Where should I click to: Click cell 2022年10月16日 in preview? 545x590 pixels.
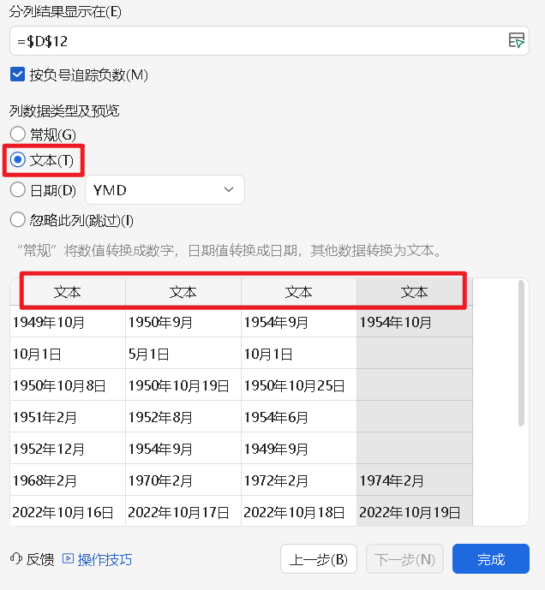click(68, 512)
